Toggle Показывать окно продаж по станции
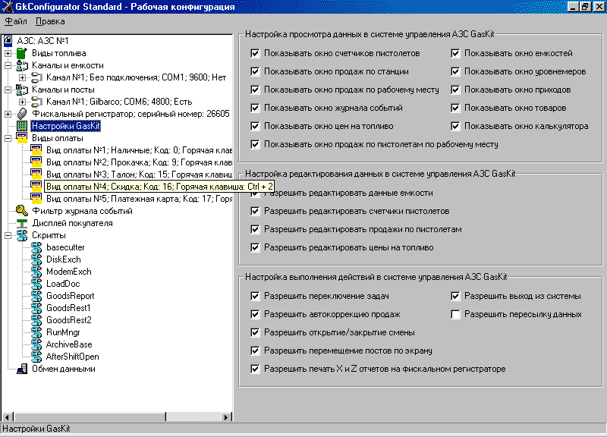The width and height of the screenshot is (607, 437). tap(255, 71)
